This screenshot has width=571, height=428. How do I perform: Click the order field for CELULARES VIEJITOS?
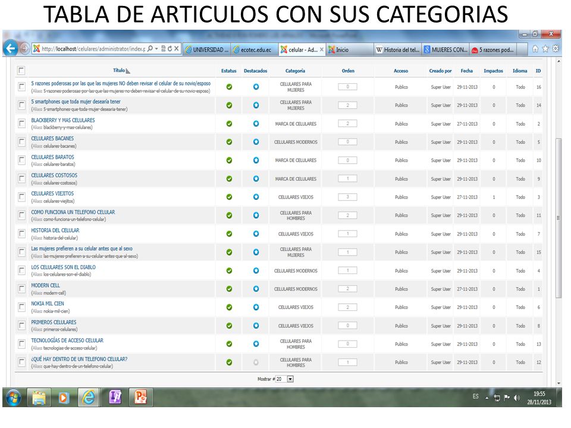(347, 197)
